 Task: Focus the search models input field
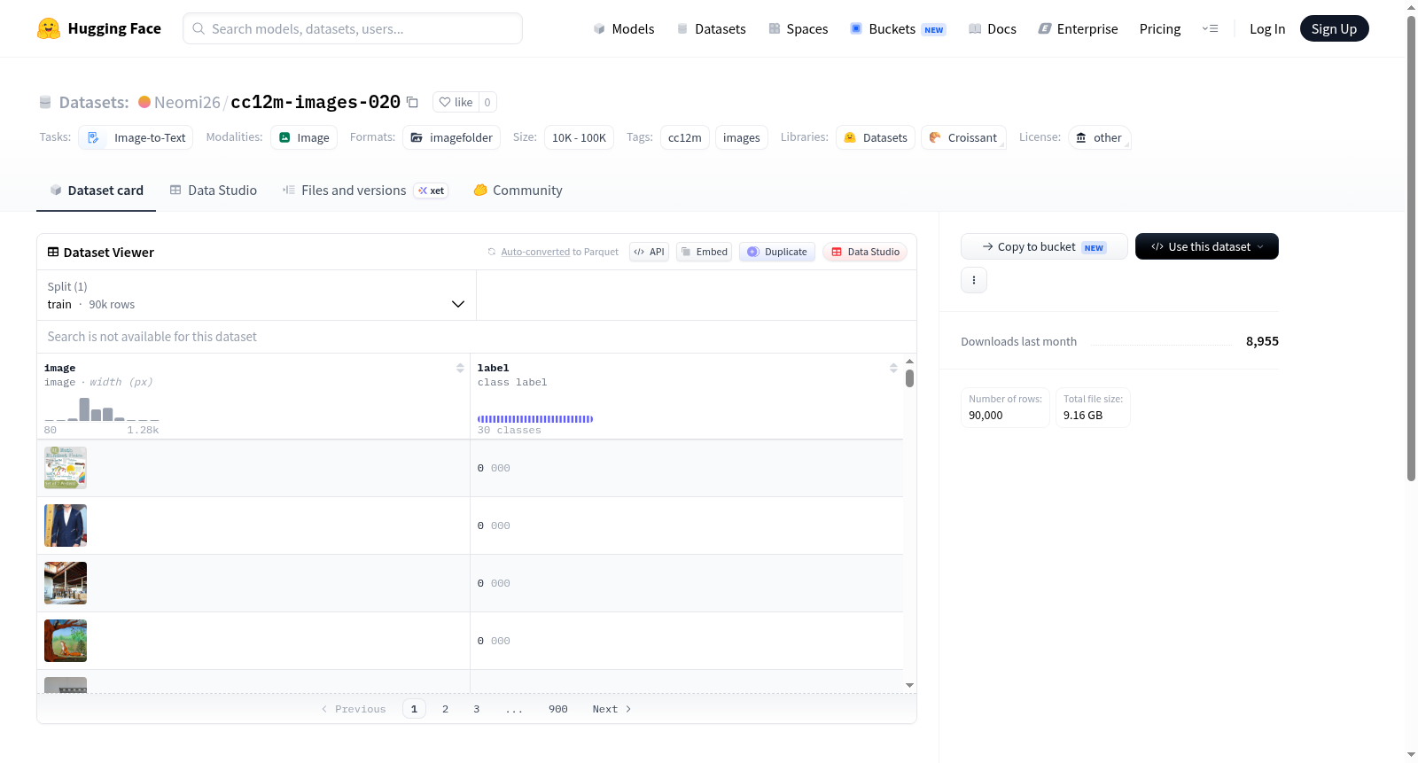pyautogui.click(x=353, y=28)
